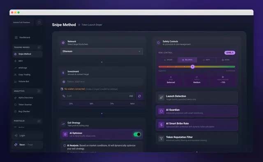The image size is (263, 162).
Task: Turn off the AI Optimizer switch
Action: (x=137, y=134)
